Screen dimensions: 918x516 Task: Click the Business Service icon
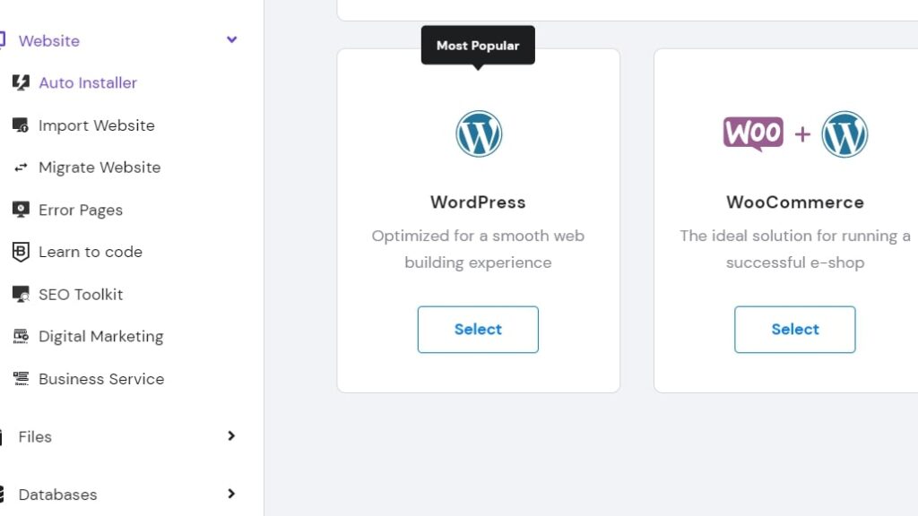tap(21, 379)
